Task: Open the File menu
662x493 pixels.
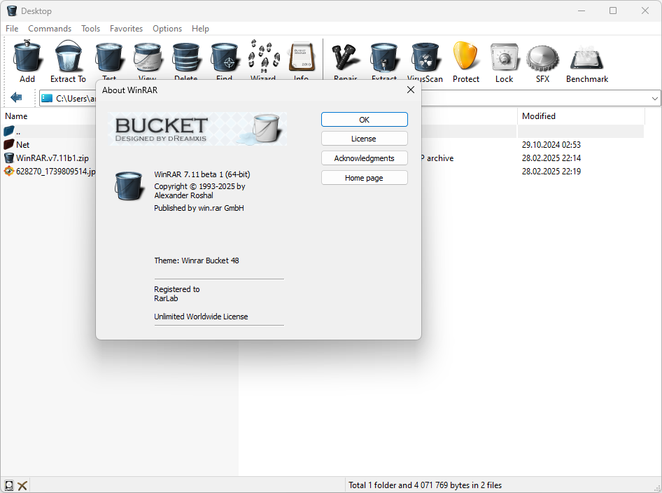Action: coord(12,28)
